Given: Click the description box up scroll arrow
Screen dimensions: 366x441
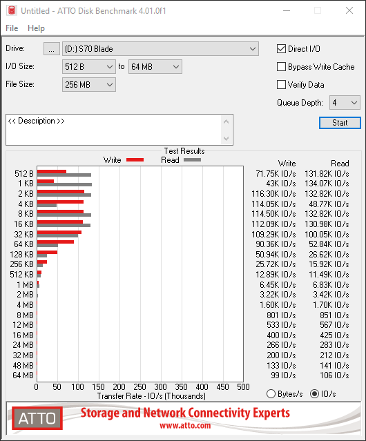Looking at the screenshot, I should click(227, 121).
